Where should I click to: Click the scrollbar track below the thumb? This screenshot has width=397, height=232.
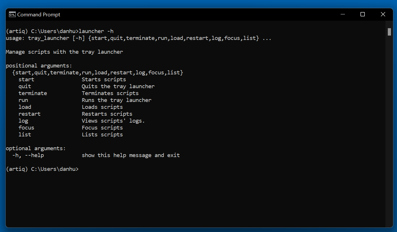point(389,129)
